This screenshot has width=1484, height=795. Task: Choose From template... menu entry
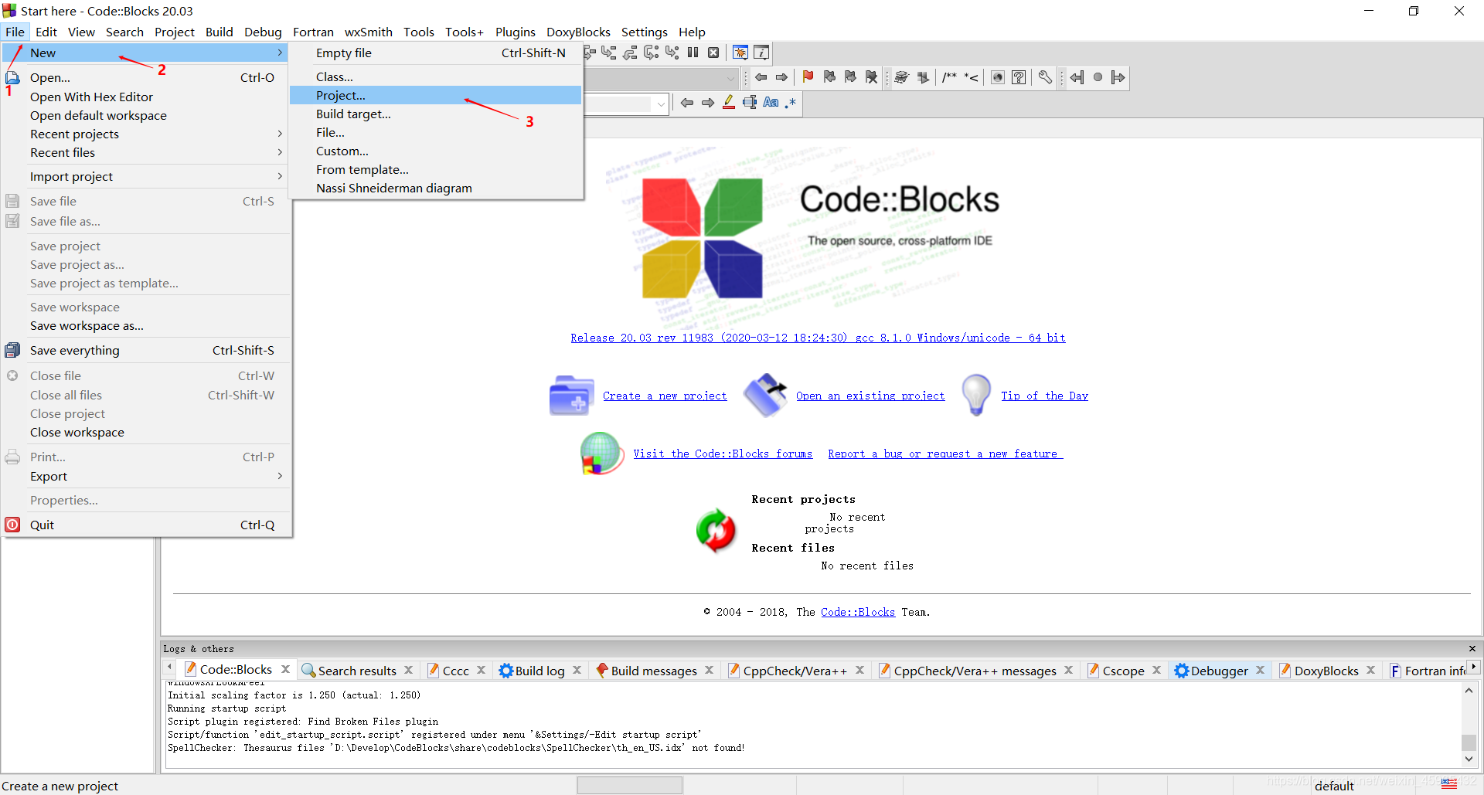coord(436,169)
